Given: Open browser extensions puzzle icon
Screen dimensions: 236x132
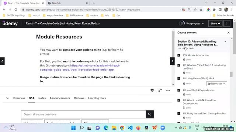Looking at the screenshot, I should tap(214, 10).
